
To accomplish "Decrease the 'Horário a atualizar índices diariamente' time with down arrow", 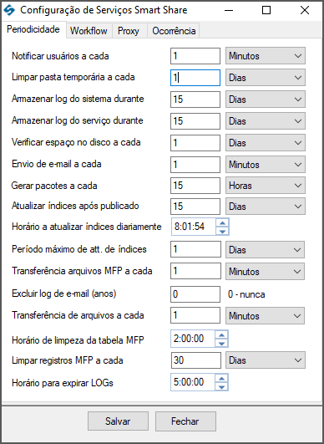I will [x=222, y=231].
